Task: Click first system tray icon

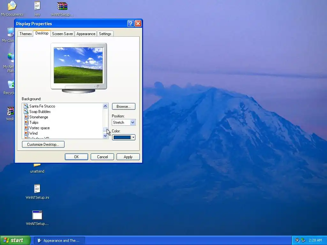Action: [297, 240]
